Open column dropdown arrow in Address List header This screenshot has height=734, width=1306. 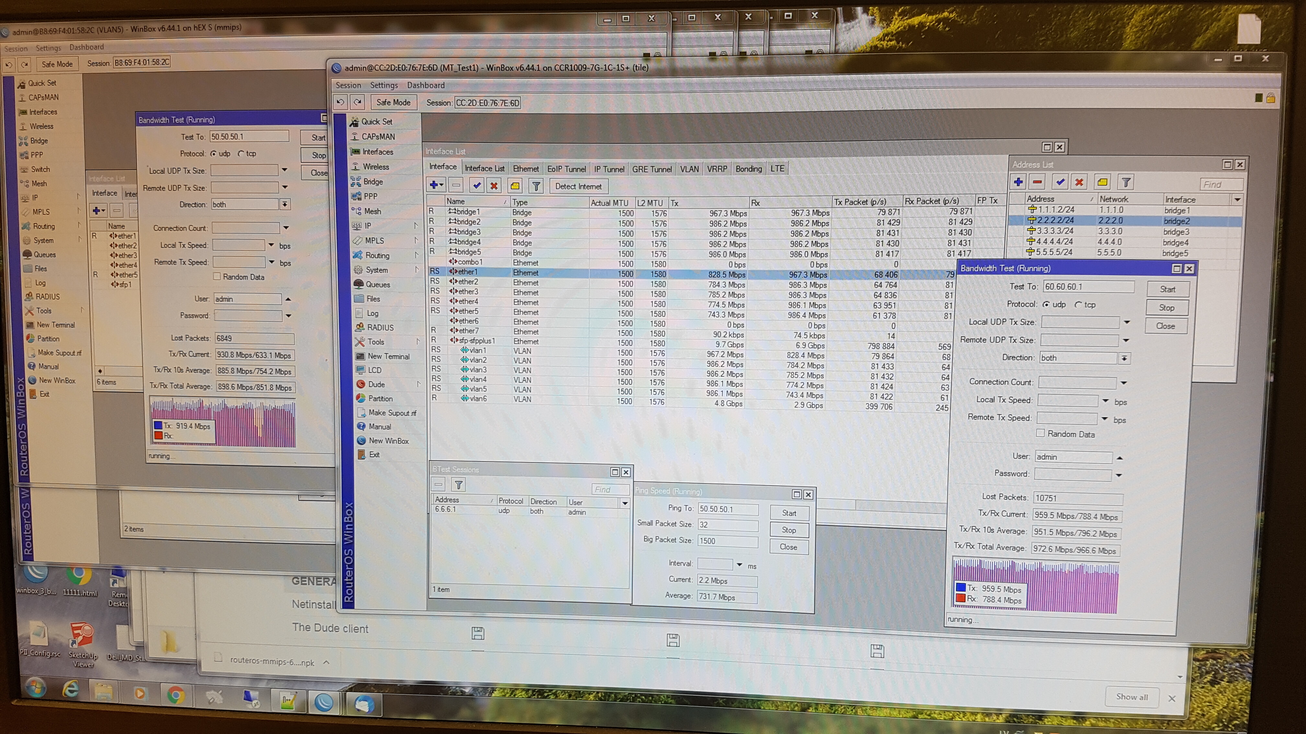(1237, 200)
